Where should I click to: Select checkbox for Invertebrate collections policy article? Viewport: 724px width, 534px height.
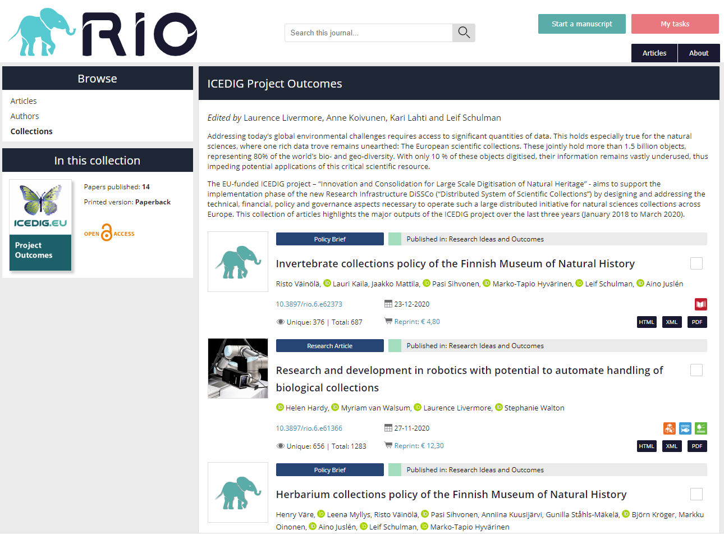(696, 263)
